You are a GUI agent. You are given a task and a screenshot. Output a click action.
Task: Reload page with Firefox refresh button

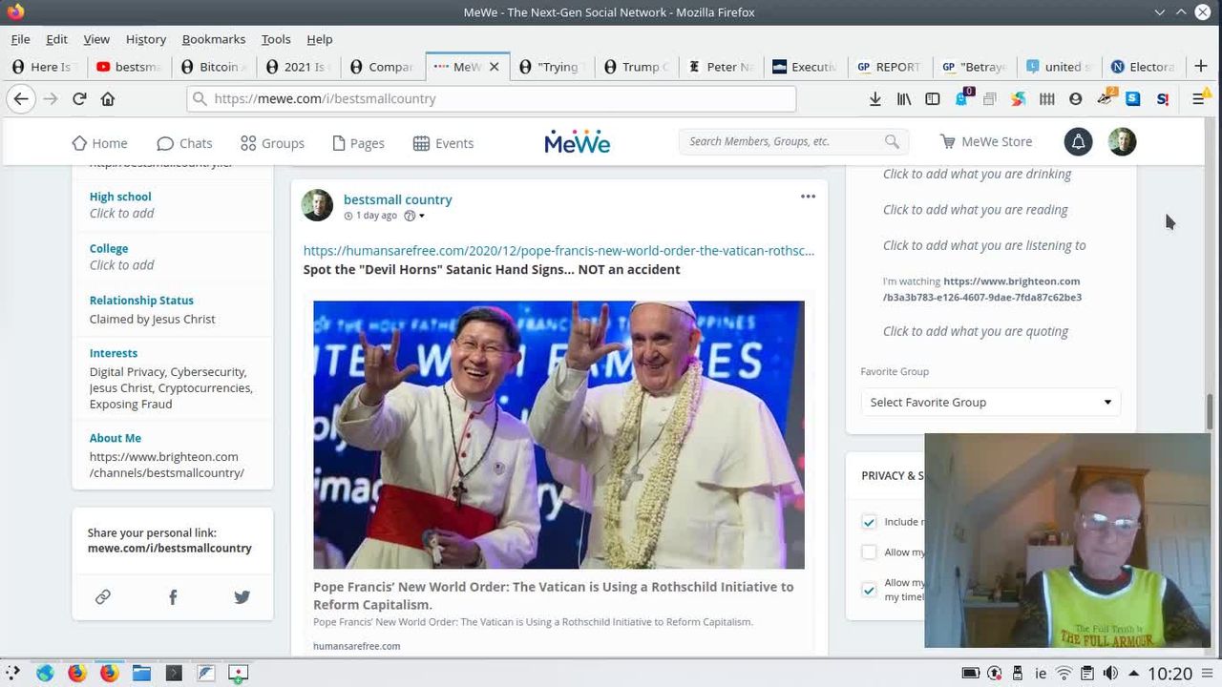click(79, 99)
